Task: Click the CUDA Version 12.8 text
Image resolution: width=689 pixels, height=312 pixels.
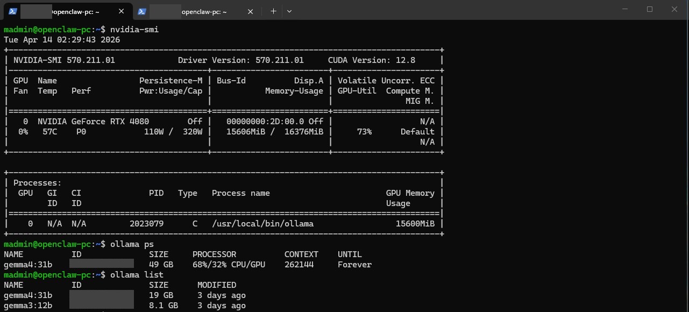Action: pyautogui.click(x=372, y=60)
